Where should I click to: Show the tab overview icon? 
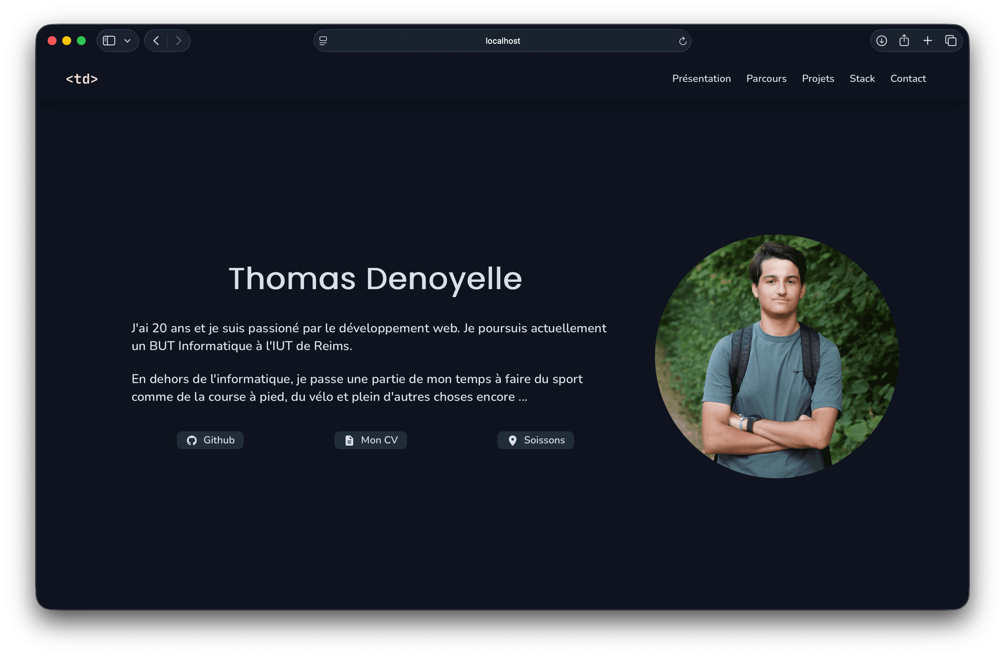(951, 41)
